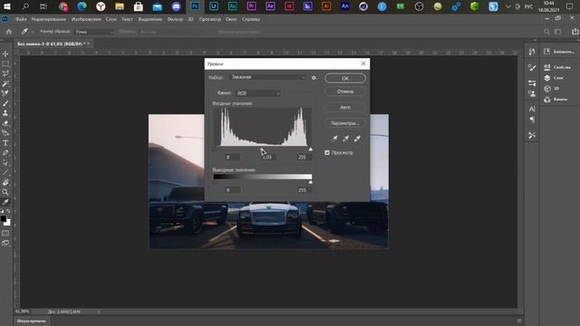Viewport: 580px width, 326px height.
Task: Pick the gray point eyedropper in Levels
Action: coord(345,139)
